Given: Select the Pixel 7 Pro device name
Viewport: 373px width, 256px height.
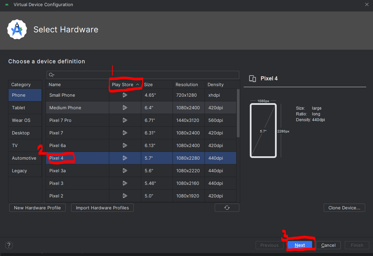Looking at the screenshot, I should [x=60, y=121].
